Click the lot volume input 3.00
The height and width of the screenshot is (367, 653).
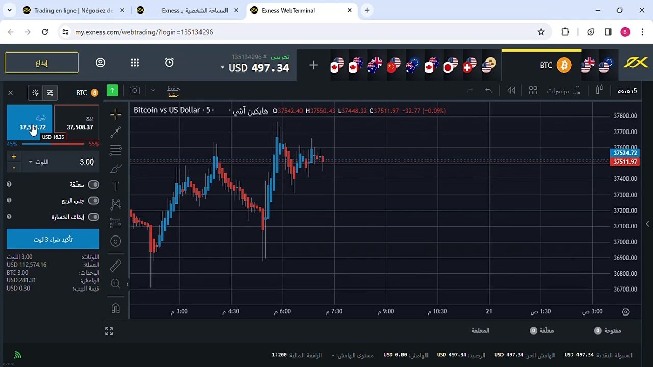[76, 162]
